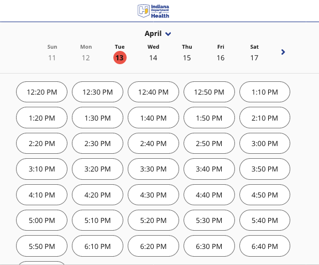Open the April month dropdown

click(x=158, y=34)
